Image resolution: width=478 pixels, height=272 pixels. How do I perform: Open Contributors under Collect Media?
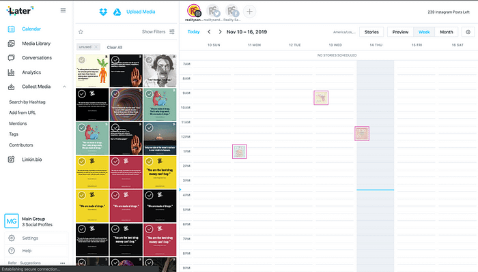pyautogui.click(x=20, y=145)
